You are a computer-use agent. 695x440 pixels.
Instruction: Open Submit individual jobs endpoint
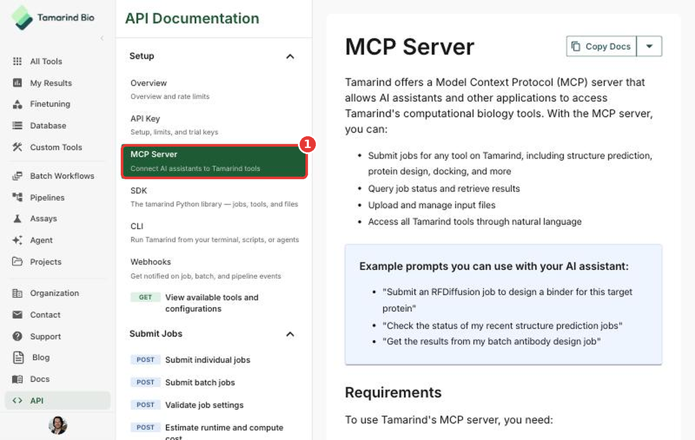pyautogui.click(x=214, y=360)
